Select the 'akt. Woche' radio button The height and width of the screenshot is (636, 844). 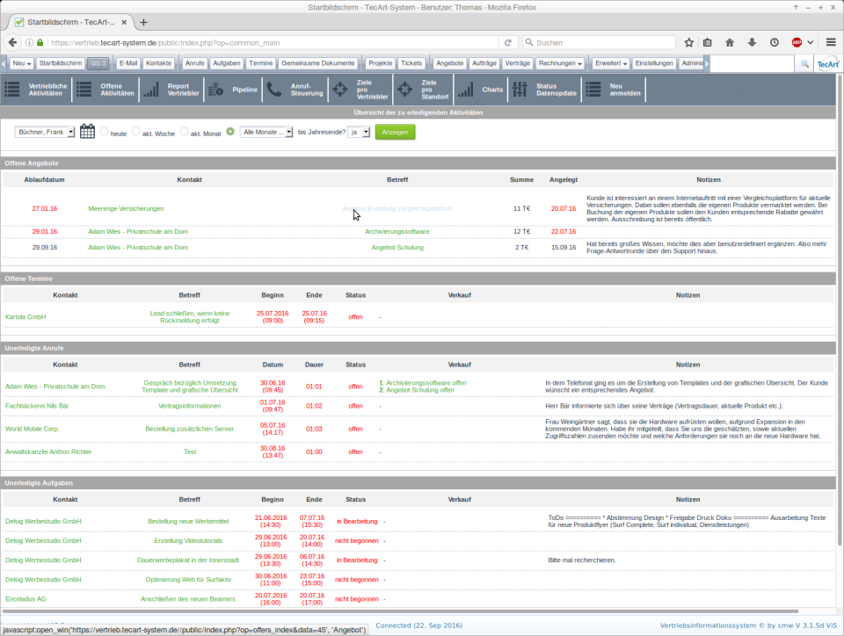pos(136,132)
